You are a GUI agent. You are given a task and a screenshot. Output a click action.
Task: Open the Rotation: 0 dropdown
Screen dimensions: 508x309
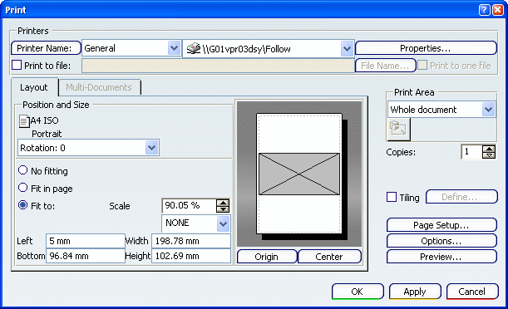coord(151,148)
